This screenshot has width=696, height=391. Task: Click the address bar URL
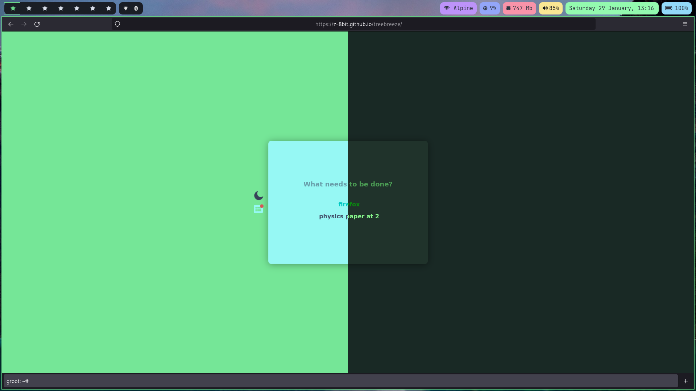(358, 24)
